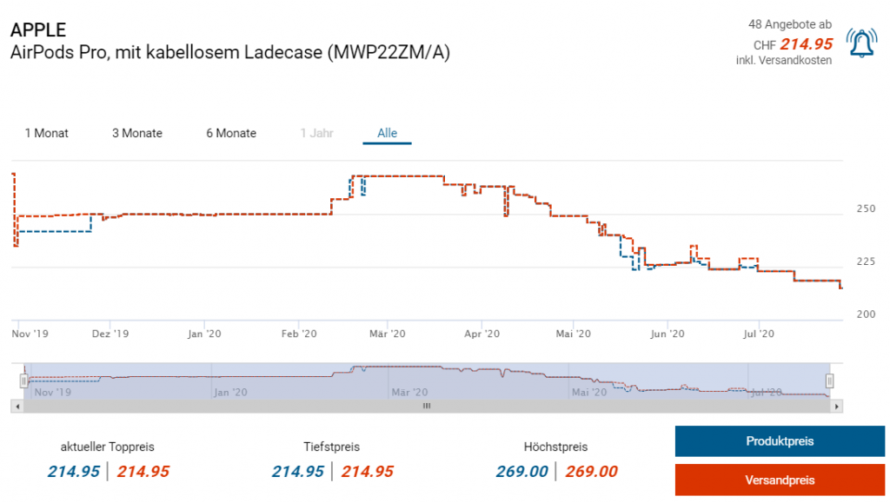
Task: Click the scrollbar right arrow
Action: pyautogui.click(x=837, y=406)
